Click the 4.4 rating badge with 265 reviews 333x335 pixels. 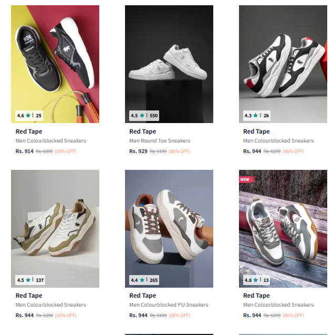[x=144, y=280]
